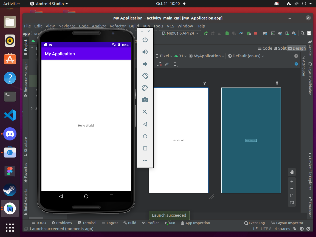Zoom out the design surface with minus
This screenshot has height=237, width=316.
tap(292, 188)
